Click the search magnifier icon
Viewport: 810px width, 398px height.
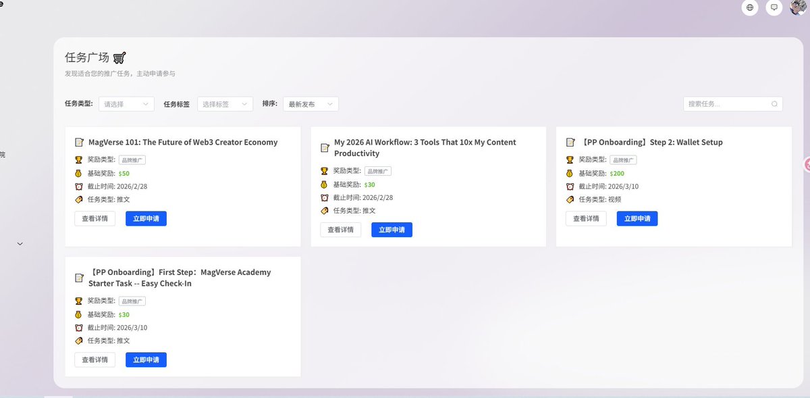pyautogui.click(x=775, y=104)
